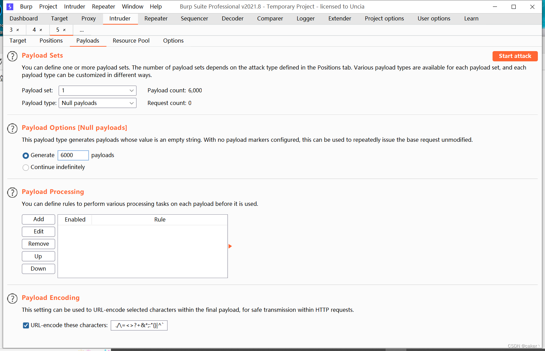The image size is (545, 351).
Task: Select Intruder attack tab 3
Action: pos(11,30)
